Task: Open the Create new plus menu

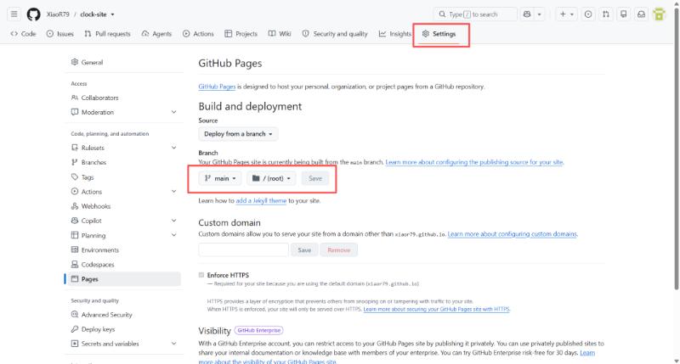Action: (566, 14)
